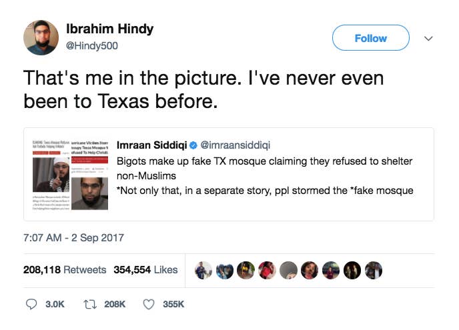View the 208,118 Retweets list
Viewport: 459px width, 330px height.
tap(65, 269)
